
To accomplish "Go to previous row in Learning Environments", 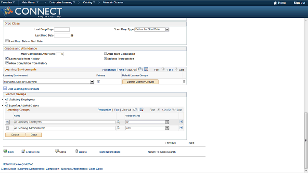I will (163, 69).
